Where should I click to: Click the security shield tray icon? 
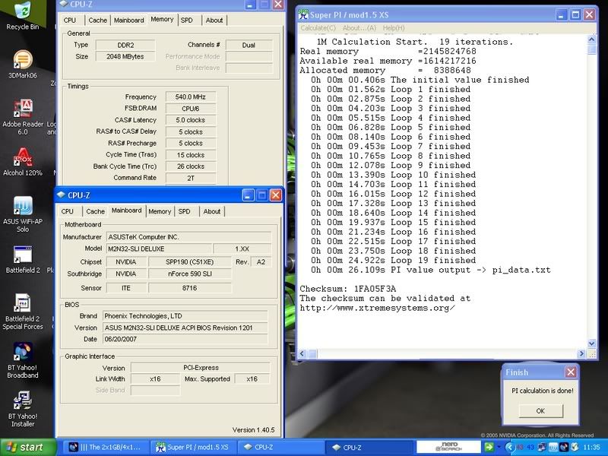tap(575, 447)
